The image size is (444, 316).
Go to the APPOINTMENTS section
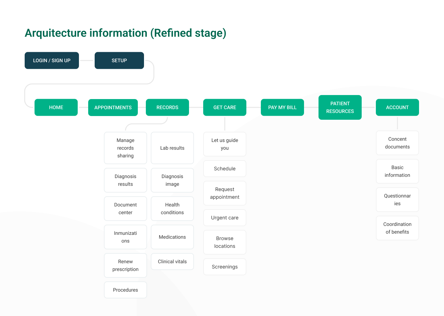113,107
